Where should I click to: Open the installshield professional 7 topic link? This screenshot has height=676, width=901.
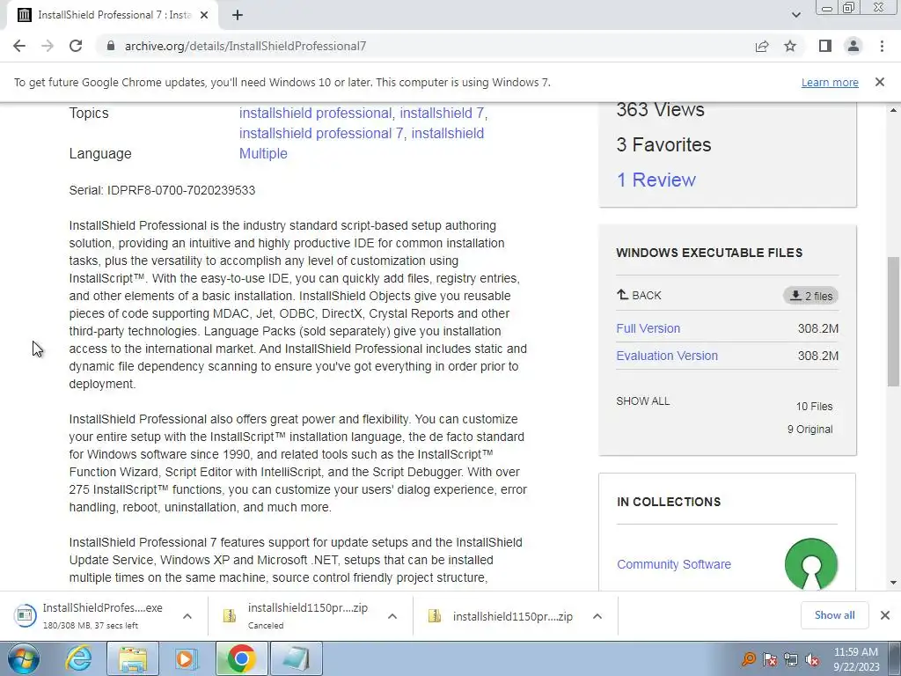point(321,134)
